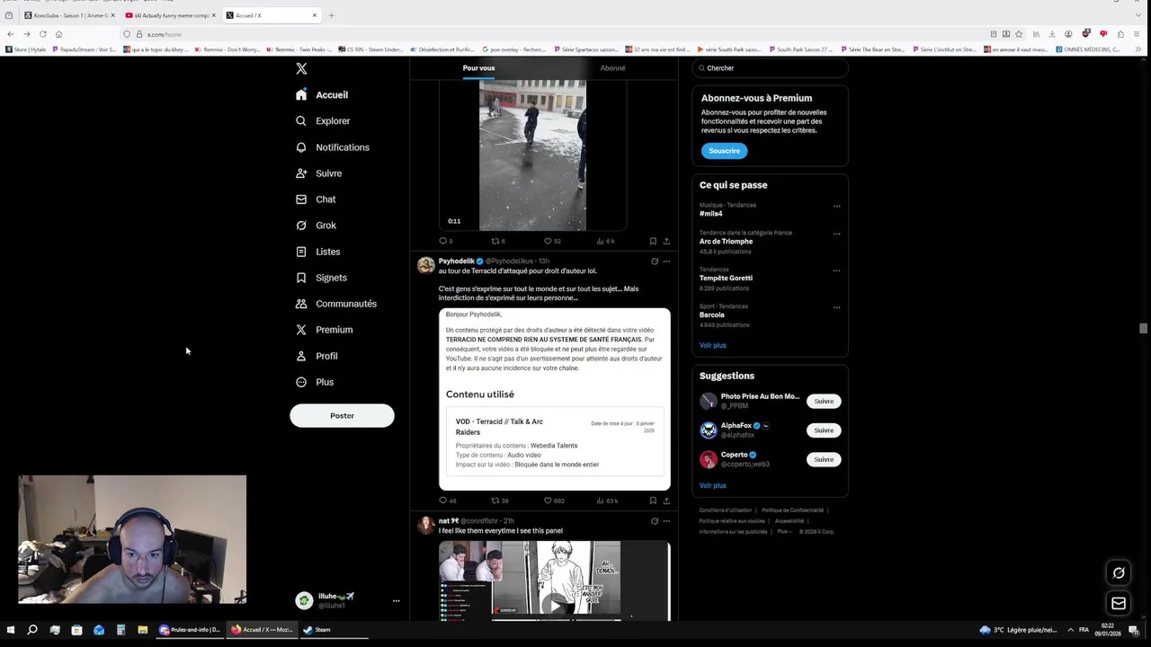Open the floating messages envelope button
Image resolution: width=1151 pixels, height=647 pixels.
click(x=1119, y=603)
